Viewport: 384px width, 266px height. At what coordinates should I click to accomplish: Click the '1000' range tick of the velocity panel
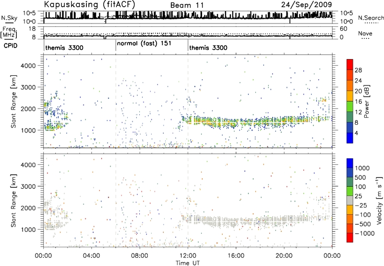coord(28,230)
